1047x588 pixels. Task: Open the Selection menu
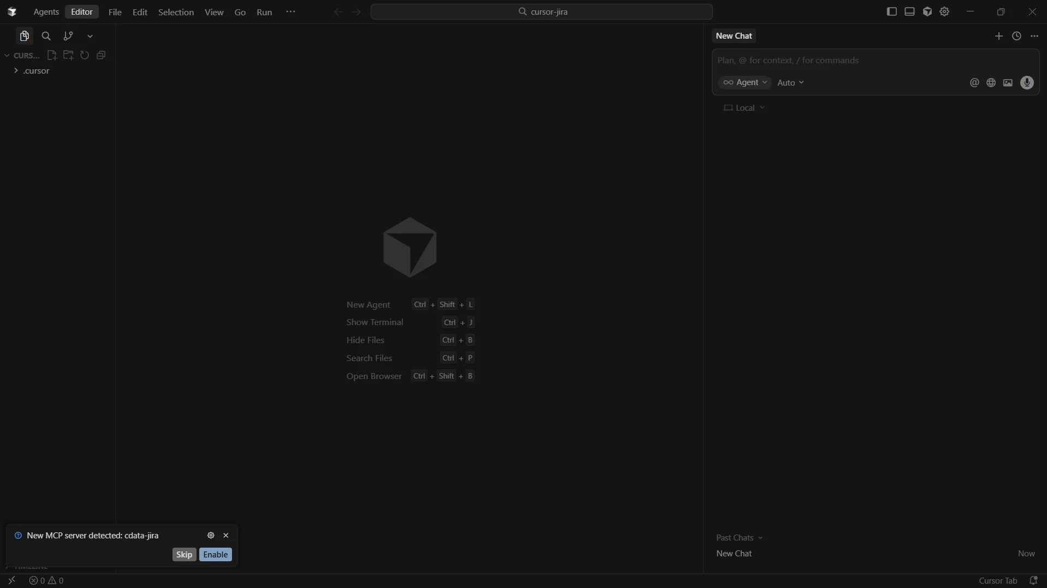[176, 12]
